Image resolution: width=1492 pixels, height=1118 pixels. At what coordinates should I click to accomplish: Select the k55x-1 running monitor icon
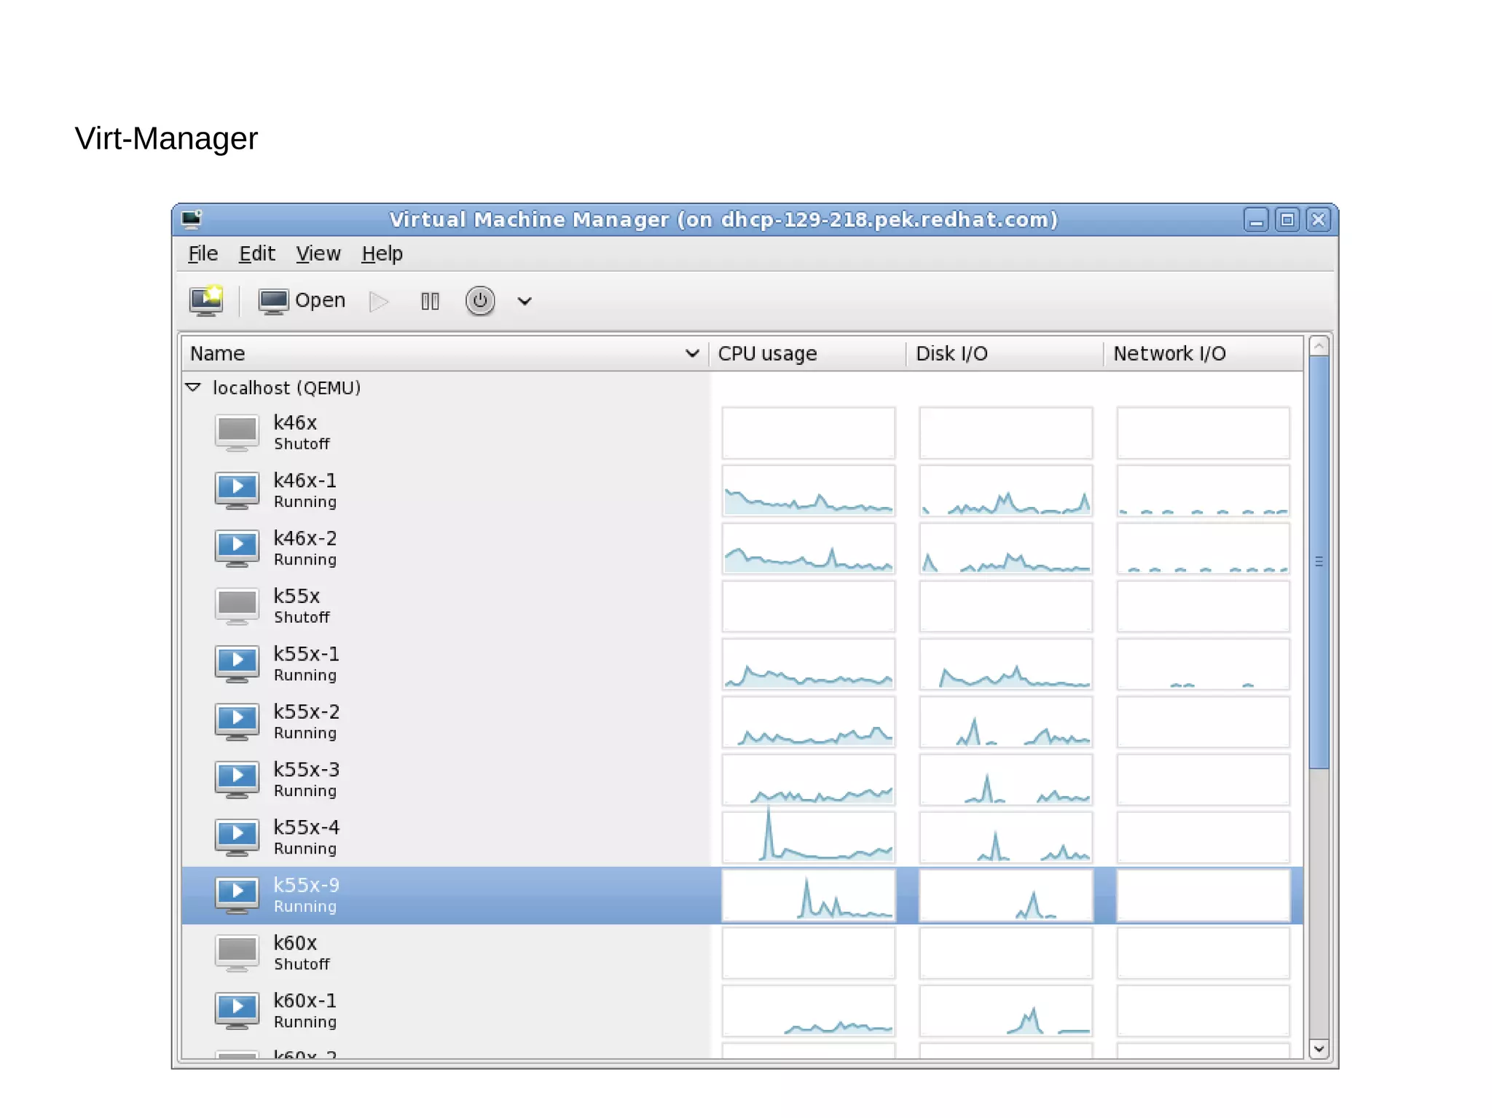pyautogui.click(x=237, y=664)
